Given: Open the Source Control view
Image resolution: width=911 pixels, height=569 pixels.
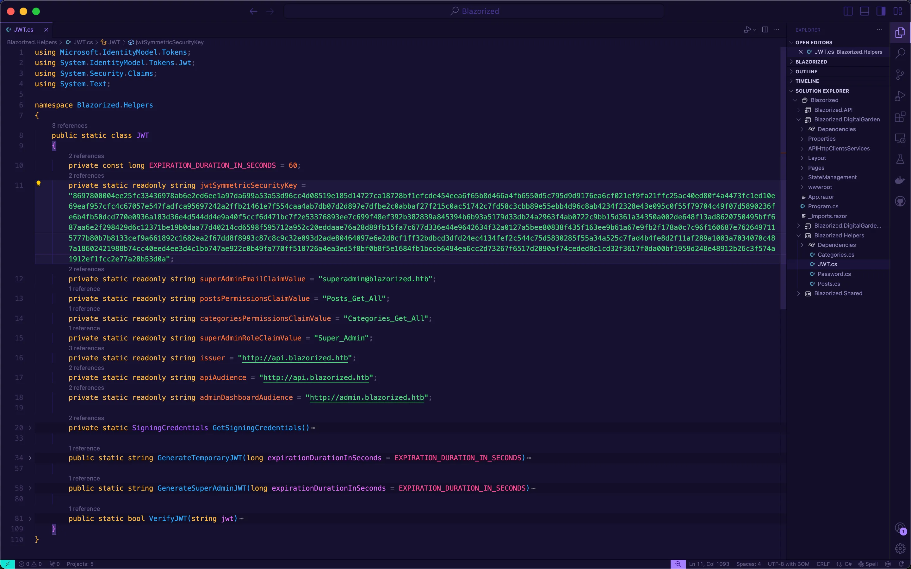Looking at the screenshot, I should [900, 75].
